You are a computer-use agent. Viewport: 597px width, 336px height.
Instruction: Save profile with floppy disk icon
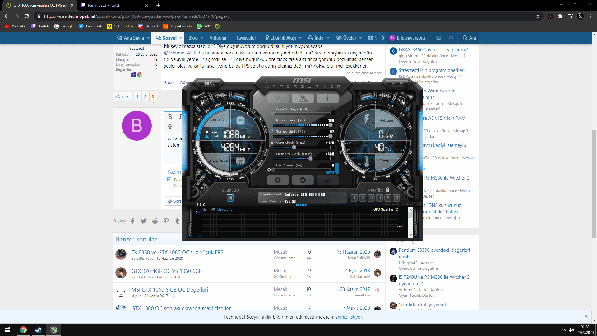396,198
